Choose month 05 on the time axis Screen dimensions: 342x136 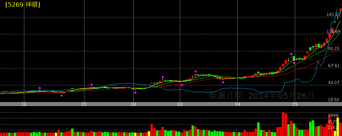tap(295, 104)
